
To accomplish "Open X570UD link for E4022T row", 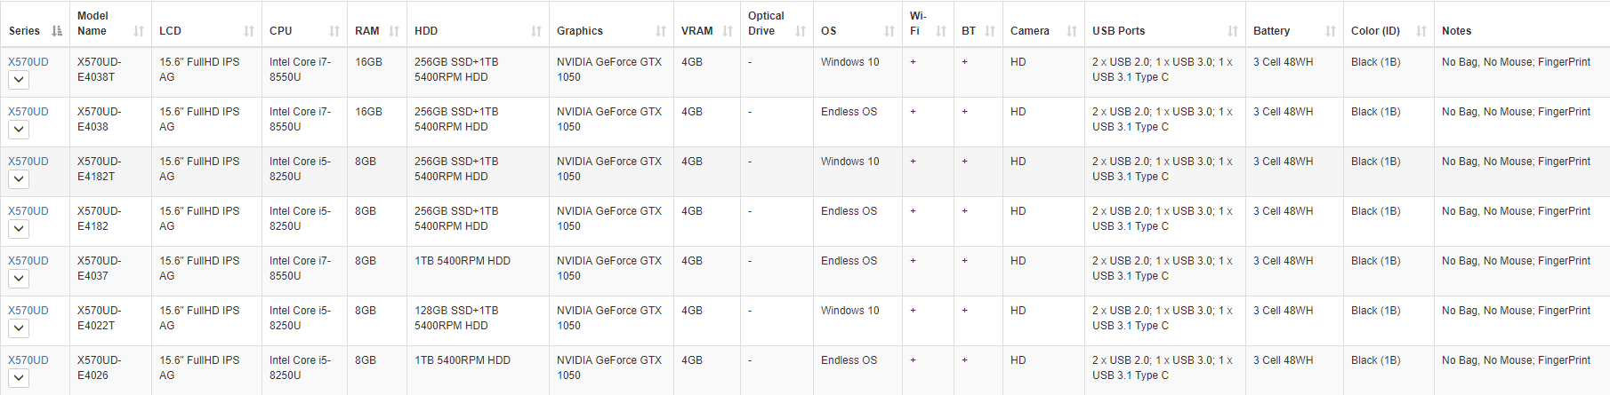I will pos(28,311).
